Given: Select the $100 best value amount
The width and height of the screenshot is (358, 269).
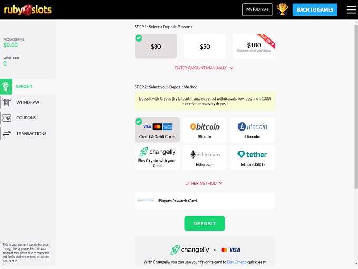Looking at the screenshot, I should 254,46.
